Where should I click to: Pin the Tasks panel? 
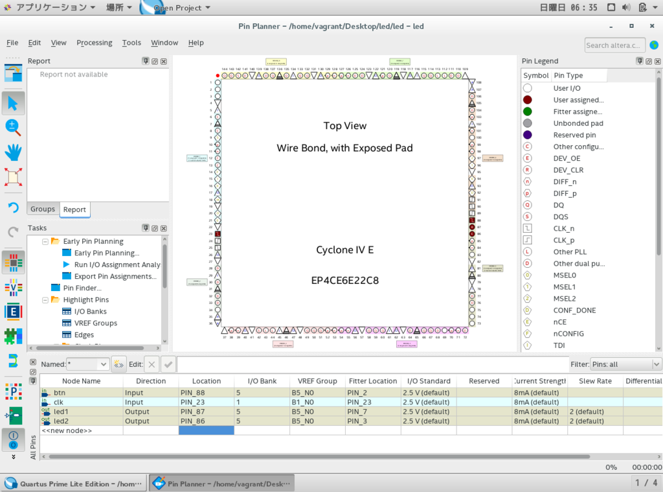pyautogui.click(x=146, y=228)
